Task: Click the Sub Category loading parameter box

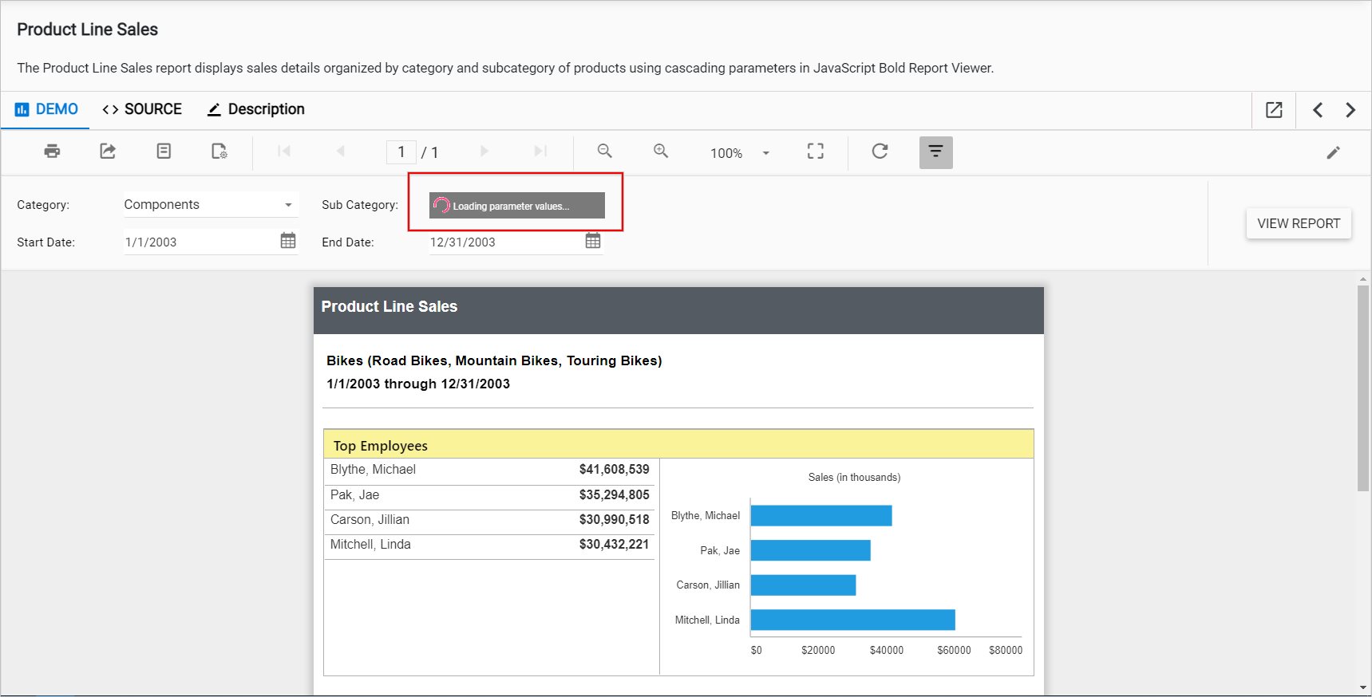Action: point(517,206)
